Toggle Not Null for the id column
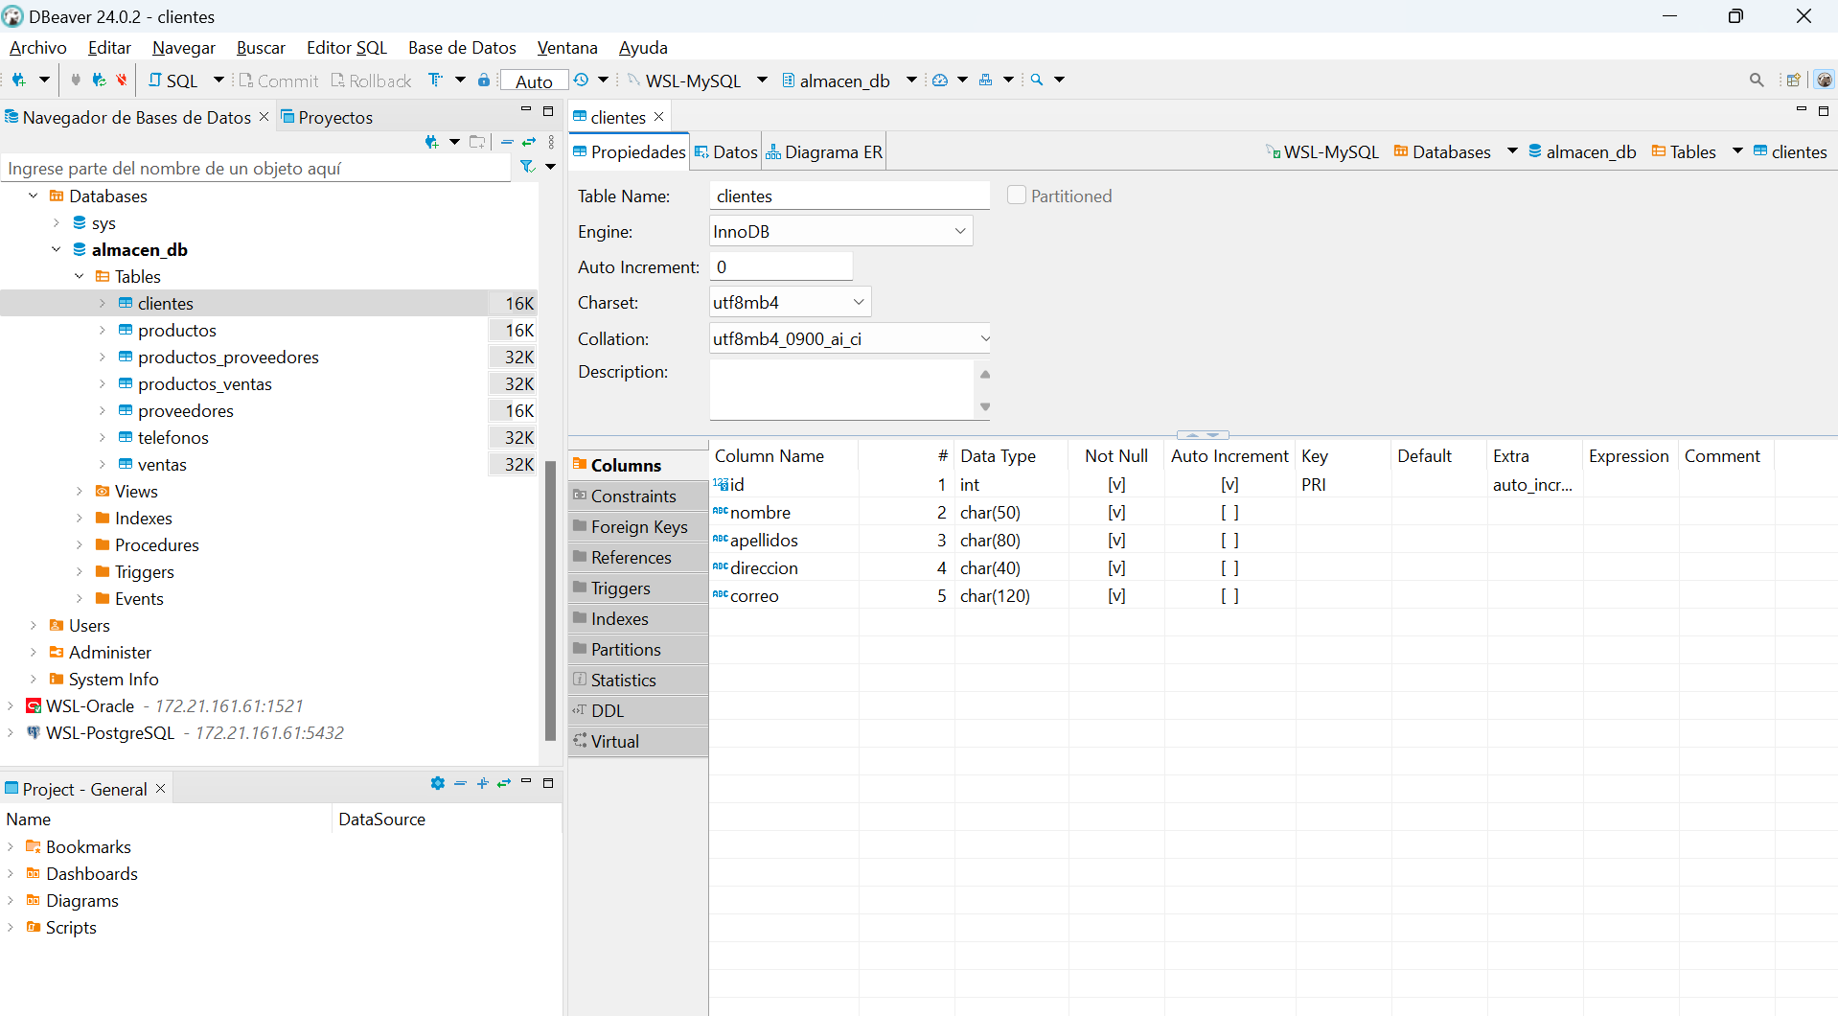The height and width of the screenshot is (1016, 1838). click(1116, 485)
